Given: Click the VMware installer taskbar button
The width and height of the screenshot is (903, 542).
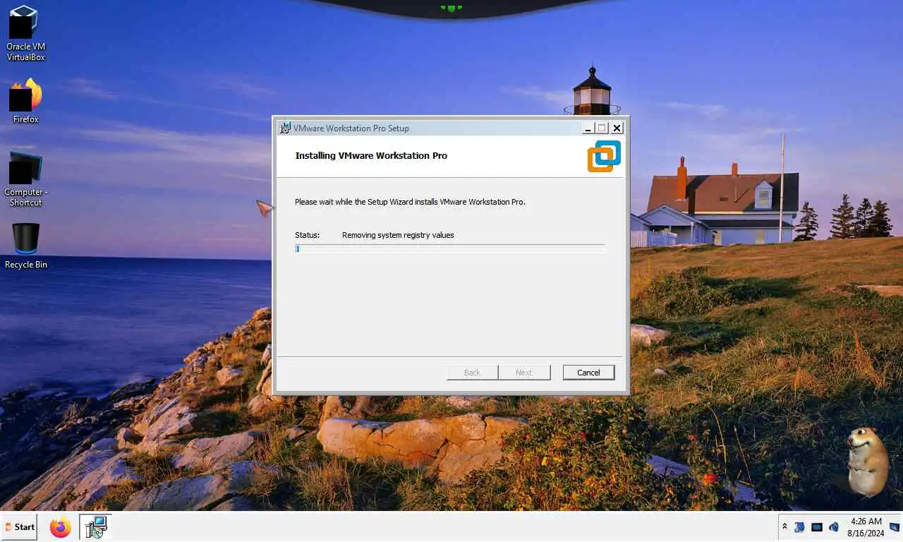Looking at the screenshot, I should (95, 526).
